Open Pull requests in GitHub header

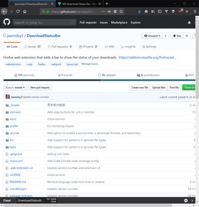pyautogui.click(x=88, y=22)
